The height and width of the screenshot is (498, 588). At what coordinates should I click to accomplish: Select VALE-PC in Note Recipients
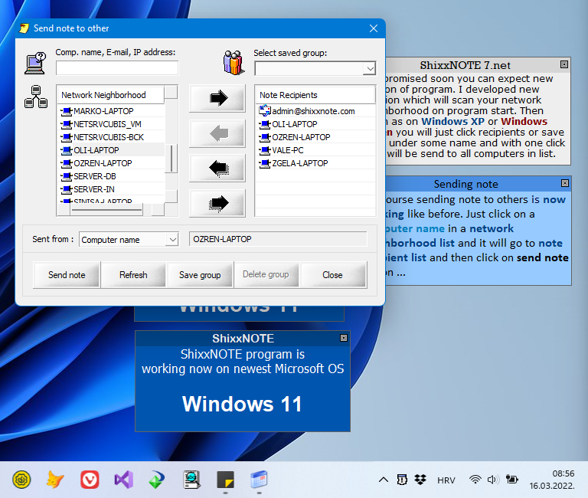(315, 150)
